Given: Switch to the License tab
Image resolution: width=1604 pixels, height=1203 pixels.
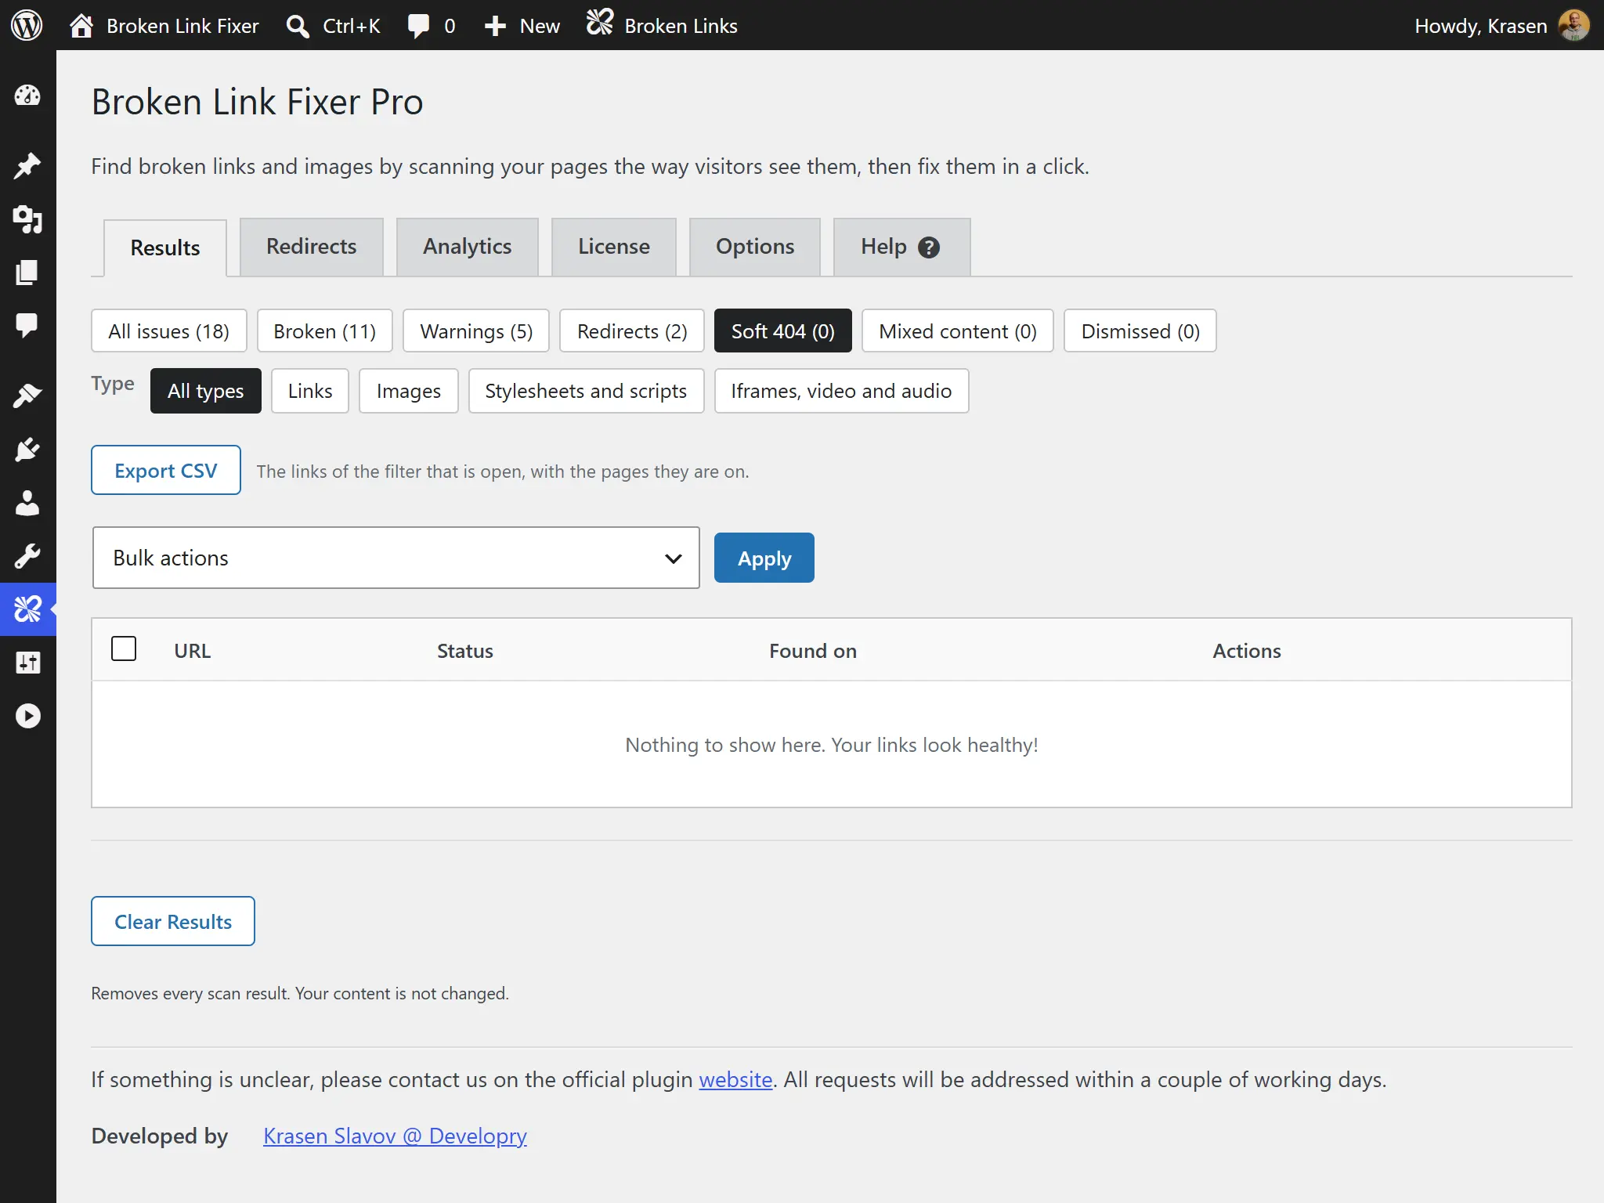Looking at the screenshot, I should click(614, 247).
